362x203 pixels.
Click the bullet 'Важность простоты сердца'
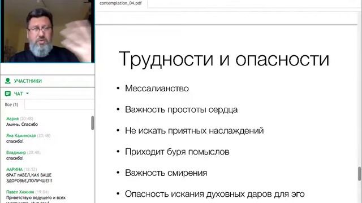coord(181,109)
